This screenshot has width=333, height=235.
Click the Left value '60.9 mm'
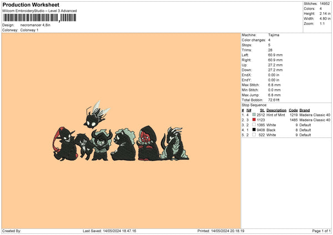point(275,55)
